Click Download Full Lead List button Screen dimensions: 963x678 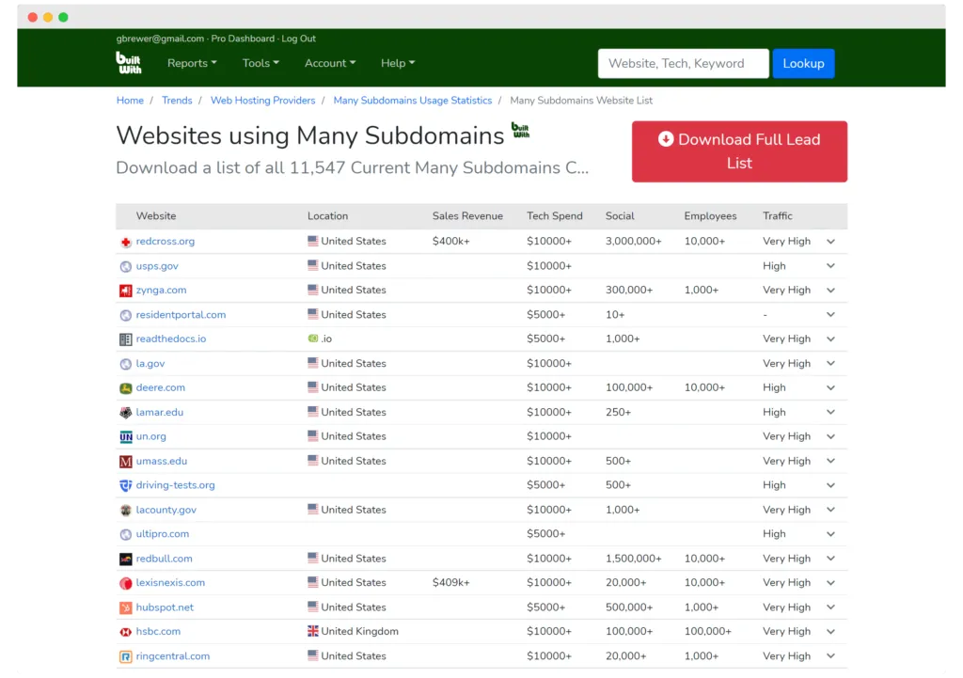pyautogui.click(x=739, y=151)
